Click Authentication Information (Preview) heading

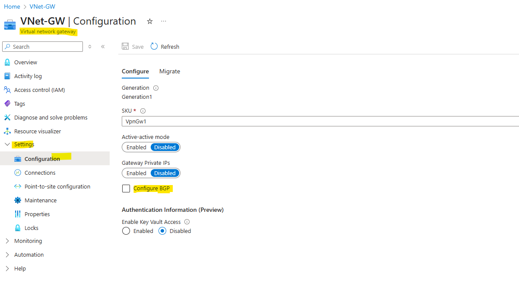point(173,210)
